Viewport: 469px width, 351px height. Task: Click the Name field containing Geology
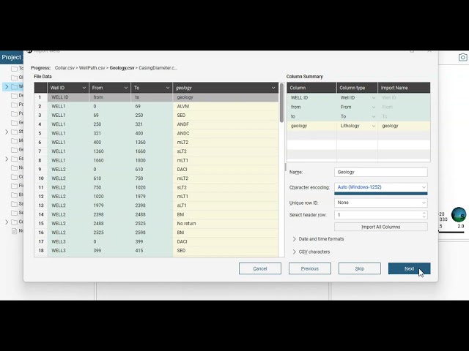tap(381, 173)
